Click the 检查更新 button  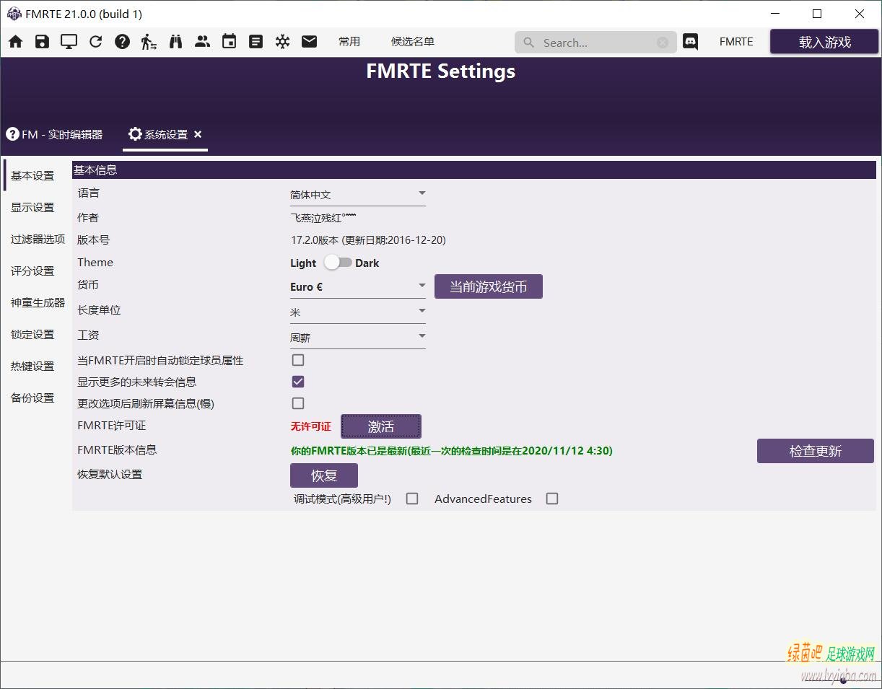point(816,451)
